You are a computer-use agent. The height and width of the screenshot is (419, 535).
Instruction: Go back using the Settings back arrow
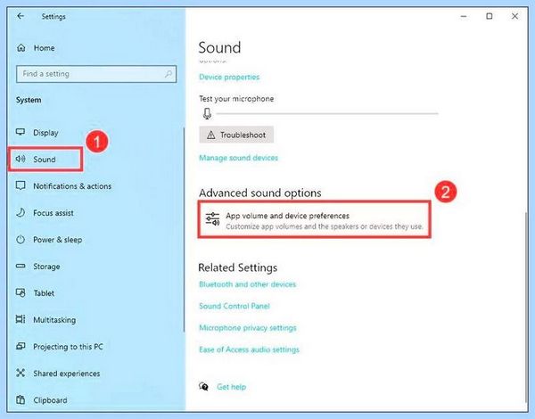click(21, 16)
